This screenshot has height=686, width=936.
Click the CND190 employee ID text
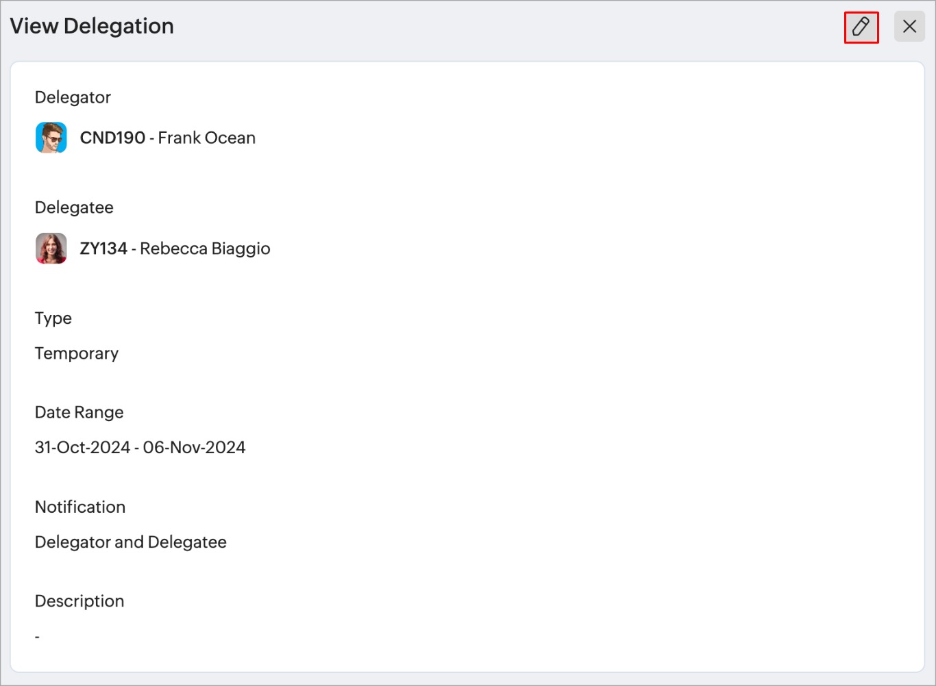[112, 138]
